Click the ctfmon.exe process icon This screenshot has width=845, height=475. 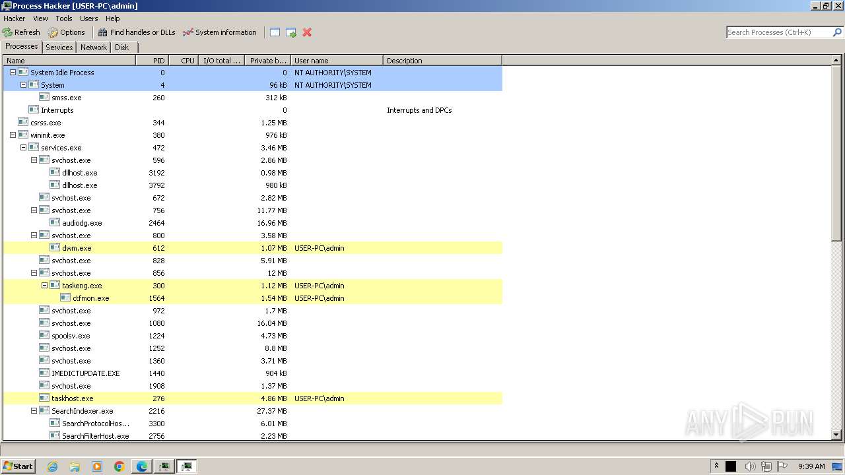point(65,298)
